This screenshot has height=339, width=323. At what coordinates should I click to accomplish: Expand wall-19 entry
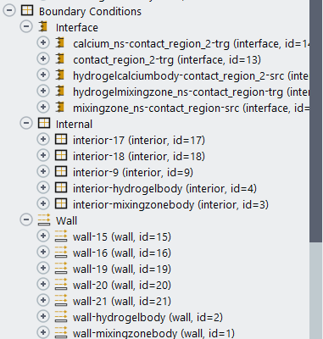[x=43, y=269]
